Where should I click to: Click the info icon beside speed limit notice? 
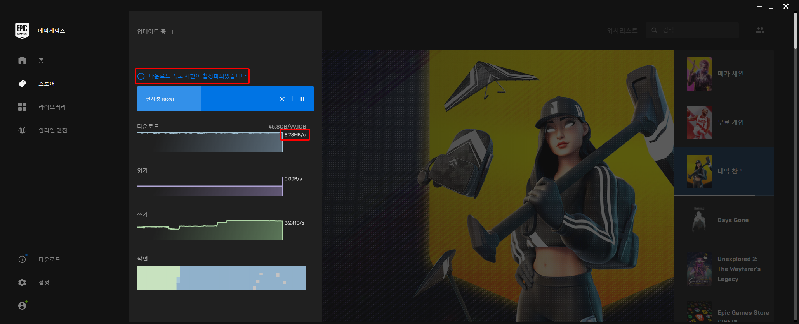click(x=141, y=76)
